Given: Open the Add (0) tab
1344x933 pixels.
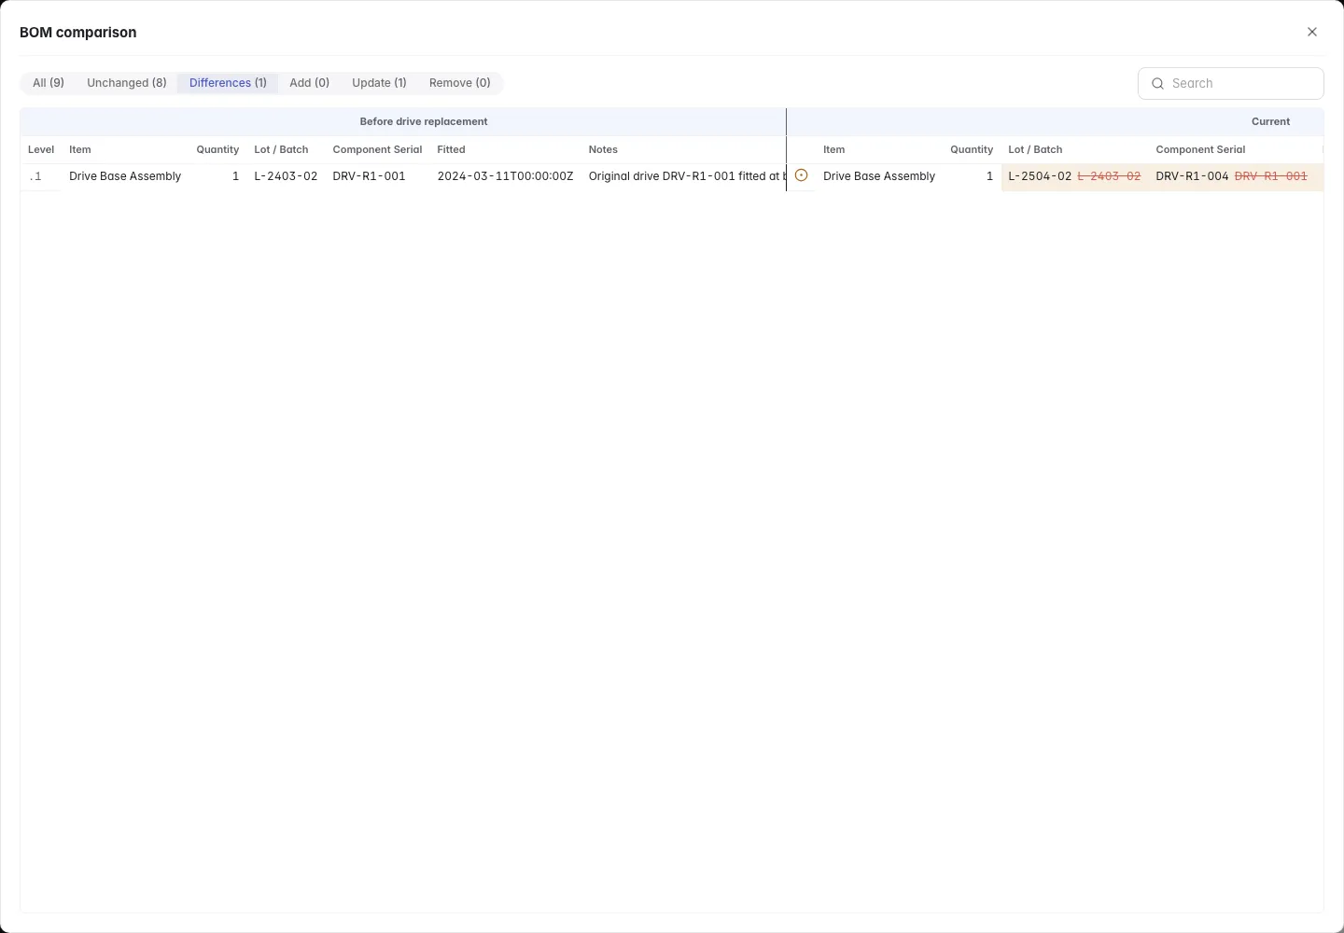Looking at the screenshot, I should (309, 83).
